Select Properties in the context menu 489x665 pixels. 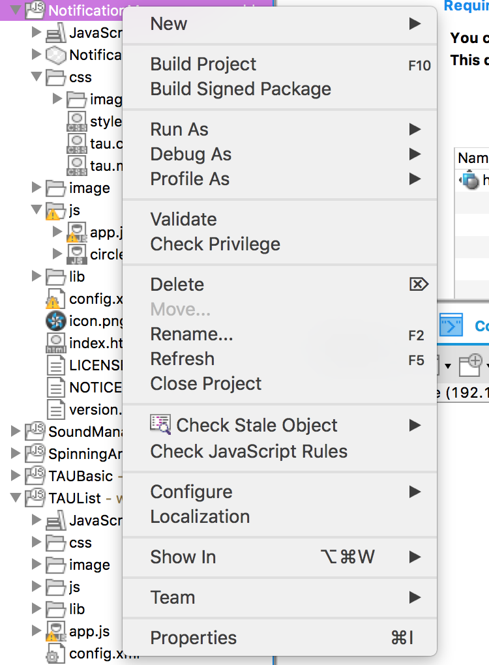(193, 638)
